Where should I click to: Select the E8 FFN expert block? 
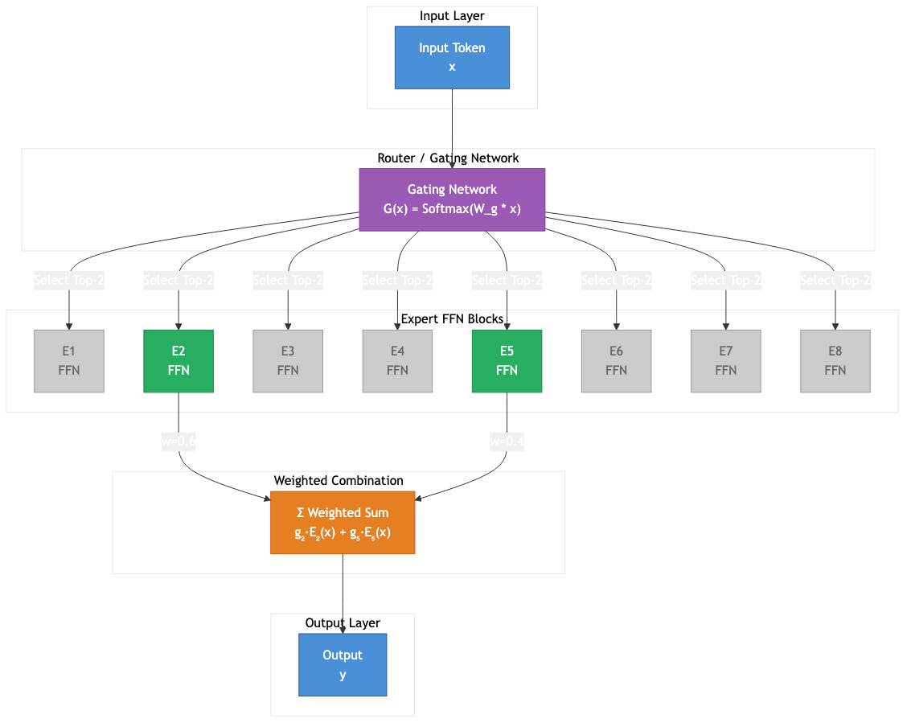pos(835,360)
